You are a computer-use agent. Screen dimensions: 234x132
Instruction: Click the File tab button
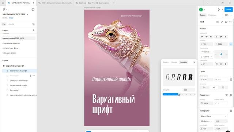pos(4,24)
